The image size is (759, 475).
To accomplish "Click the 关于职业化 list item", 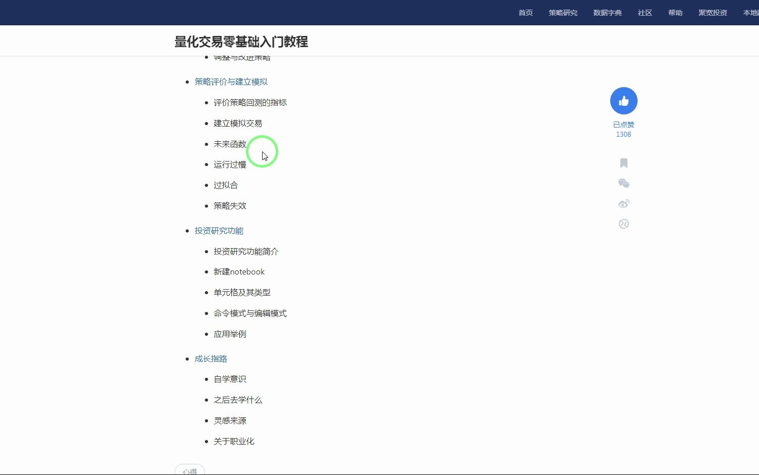I will click(234, 441).
